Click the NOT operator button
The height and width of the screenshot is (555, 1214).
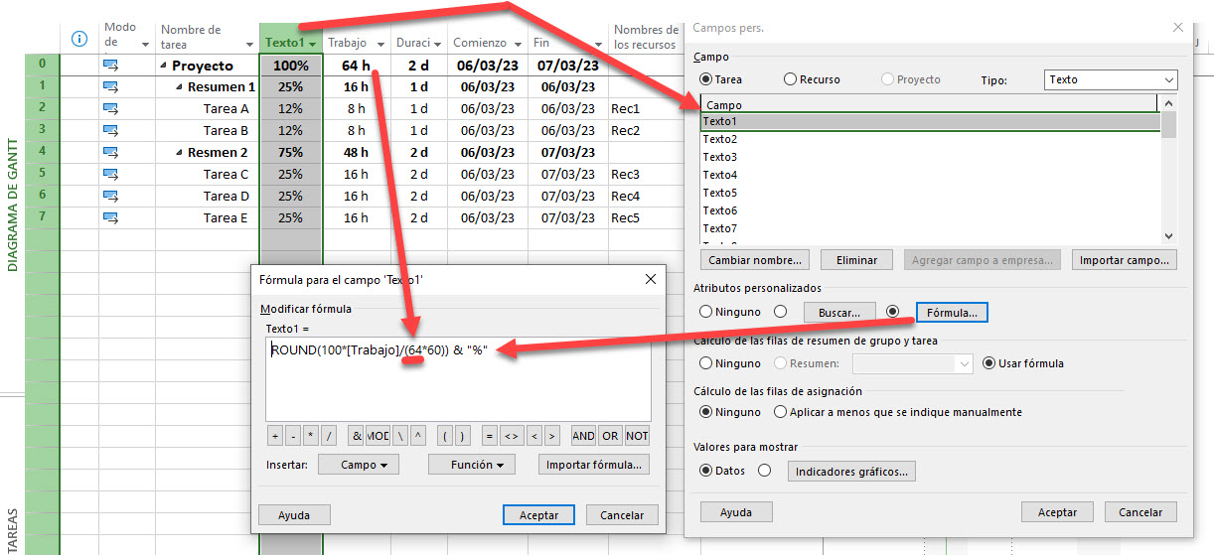pyautogui.click(x=637, y=436)
